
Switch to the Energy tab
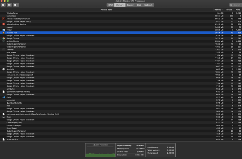pyautogui.click(x=130, y=5)
